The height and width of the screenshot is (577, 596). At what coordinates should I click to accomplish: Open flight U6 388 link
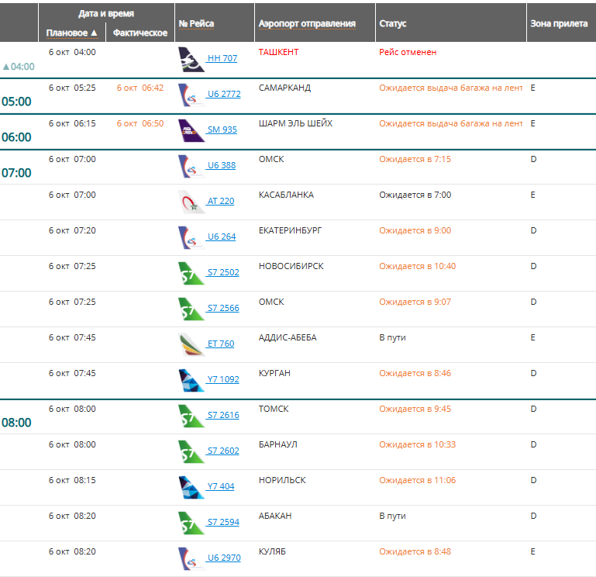click(x=222, y=165)
